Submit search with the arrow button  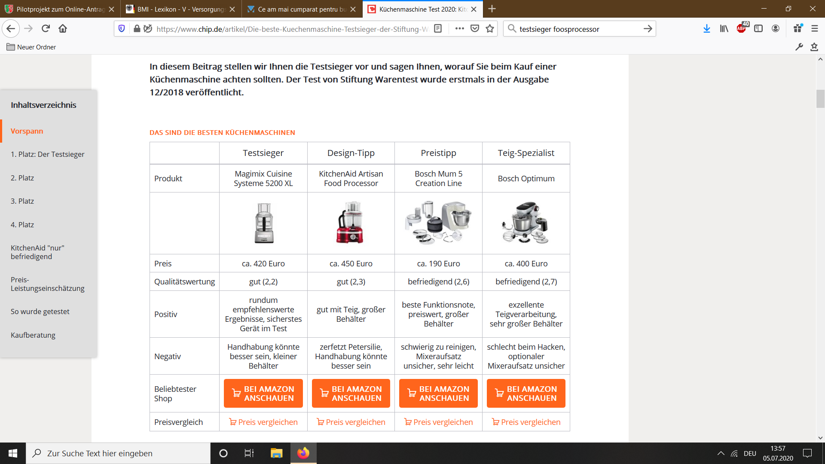tap(648, 29)
